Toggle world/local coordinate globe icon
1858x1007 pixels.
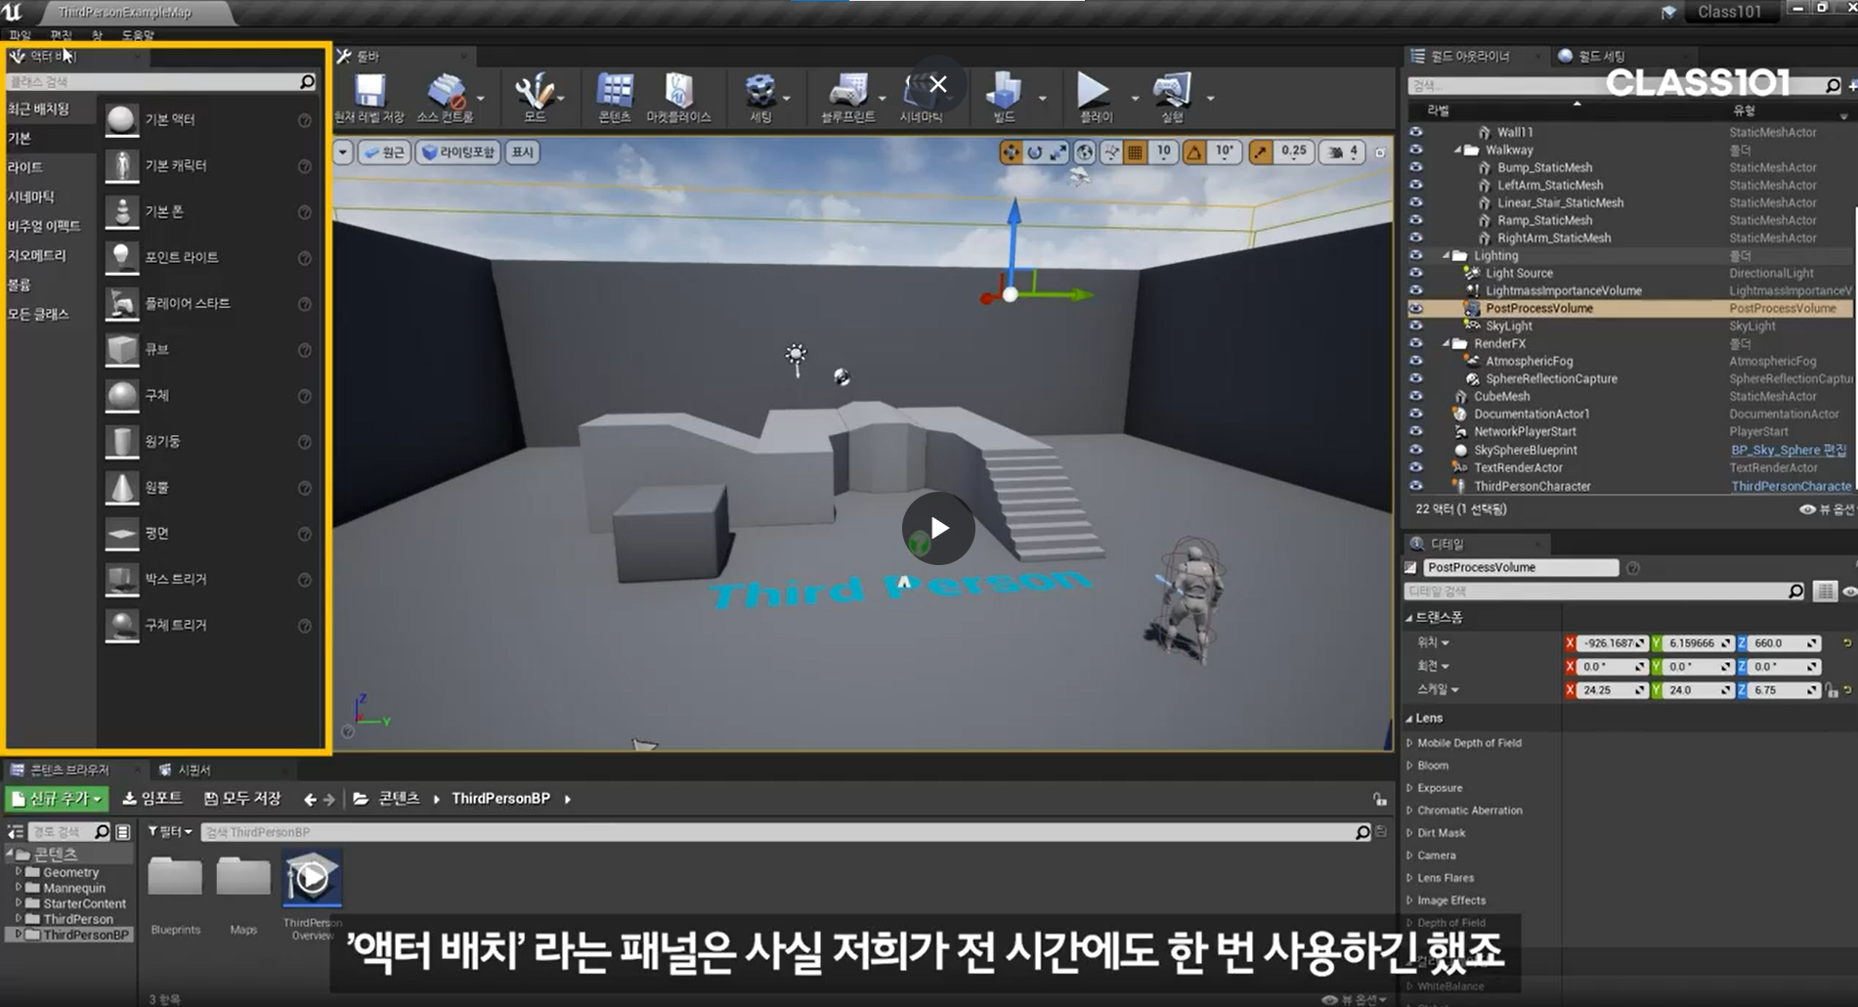coord(1085,152)
